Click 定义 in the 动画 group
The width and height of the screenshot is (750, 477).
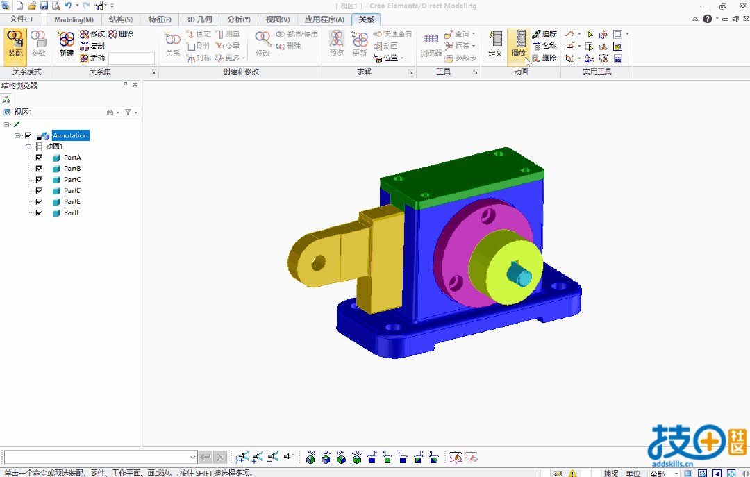pos(495,44)
